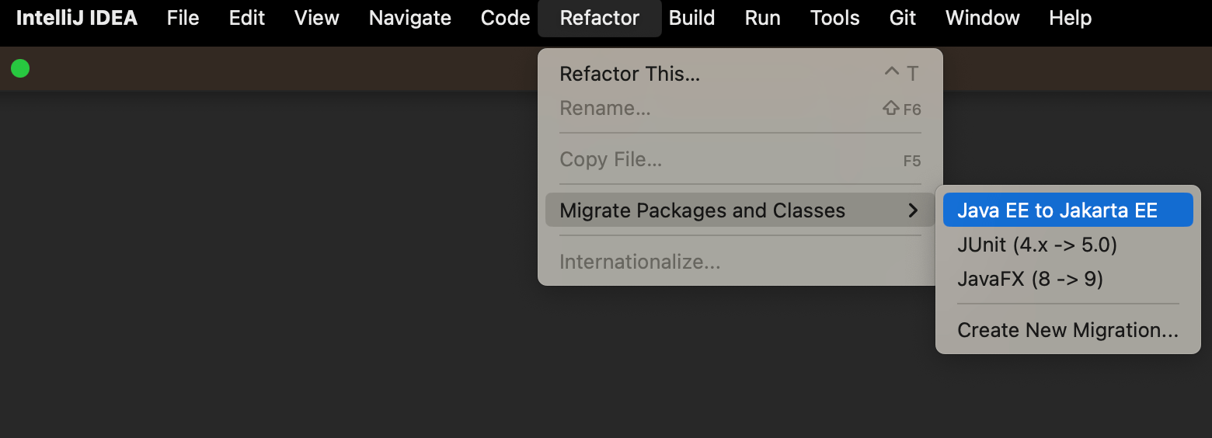The height and width of the screenshot is (438, 1212).
Task: Open the File menu
Action: (183, 18)
